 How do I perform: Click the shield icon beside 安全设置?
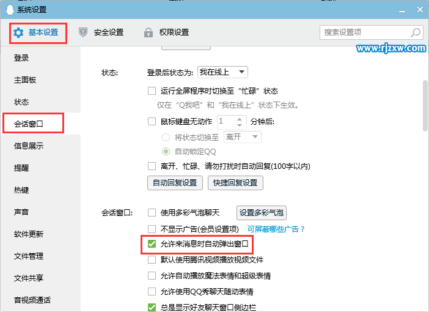pyautogui.click(x=83, y=32)
